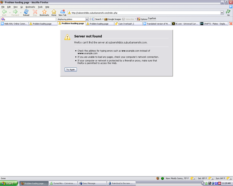This screenshot has width=233, height=186.
Task: Click the red McAfee M tray icon
Action: [x=220, y=183]
